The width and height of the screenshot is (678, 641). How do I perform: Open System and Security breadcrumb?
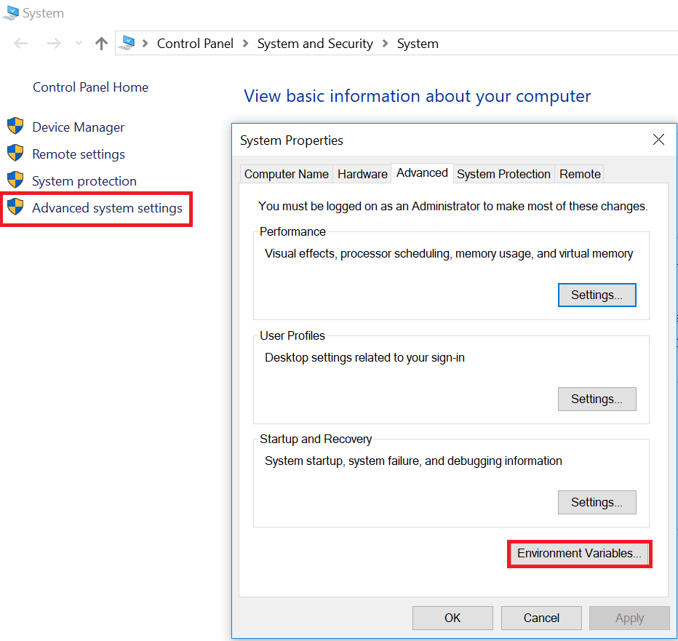[x=315, y=43]
